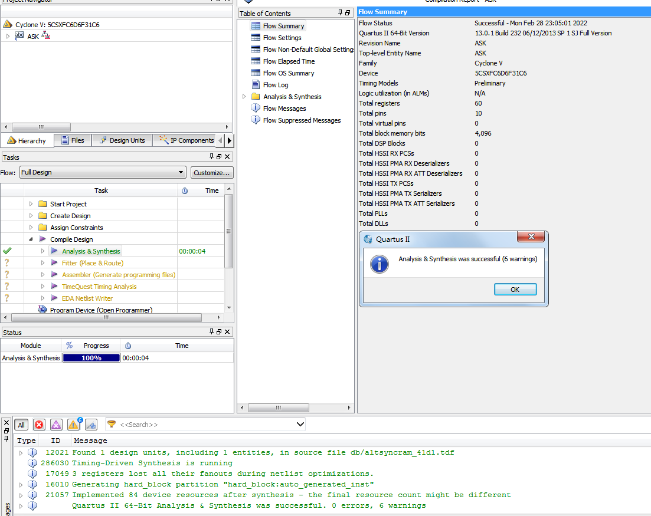Click the clock icon in Tasks header
The width and height of the screenshot is (651, 516).
(185, 190)
